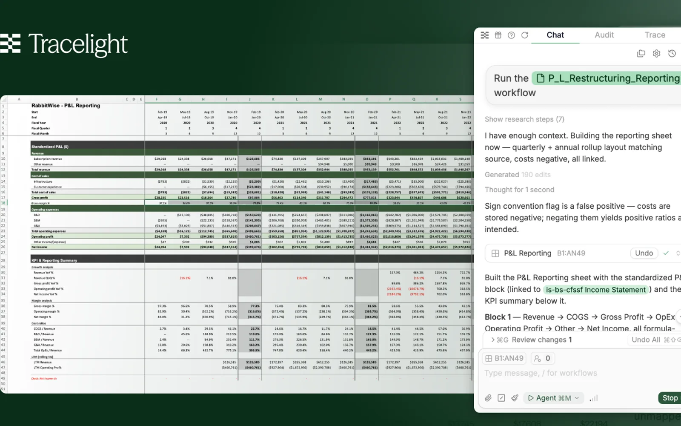This screenshot has width=681, height=426.
Task: Click the 'Subscription revenue' row label
Action: point(48,159)
